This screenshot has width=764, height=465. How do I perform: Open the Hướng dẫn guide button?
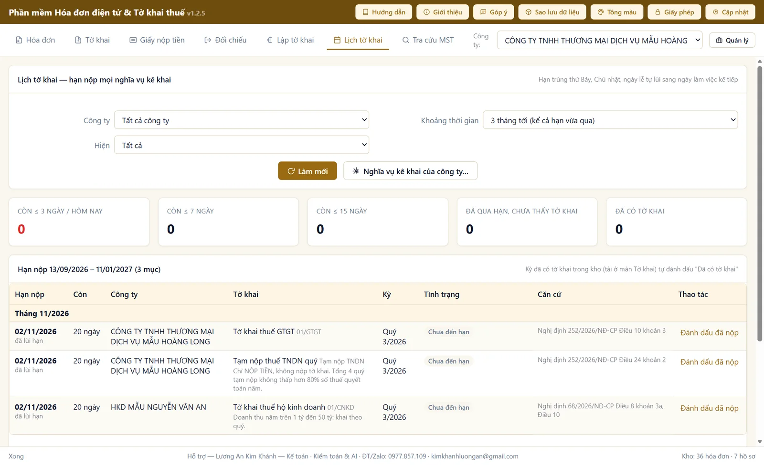point(383,12)
